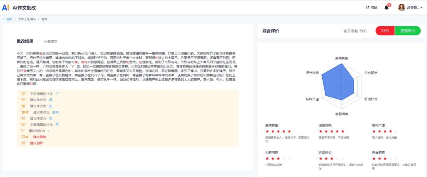This screenshot has width=427, height=177.
Task: Click the Ai作文批改 logo icon
Action: click(5, 7)
